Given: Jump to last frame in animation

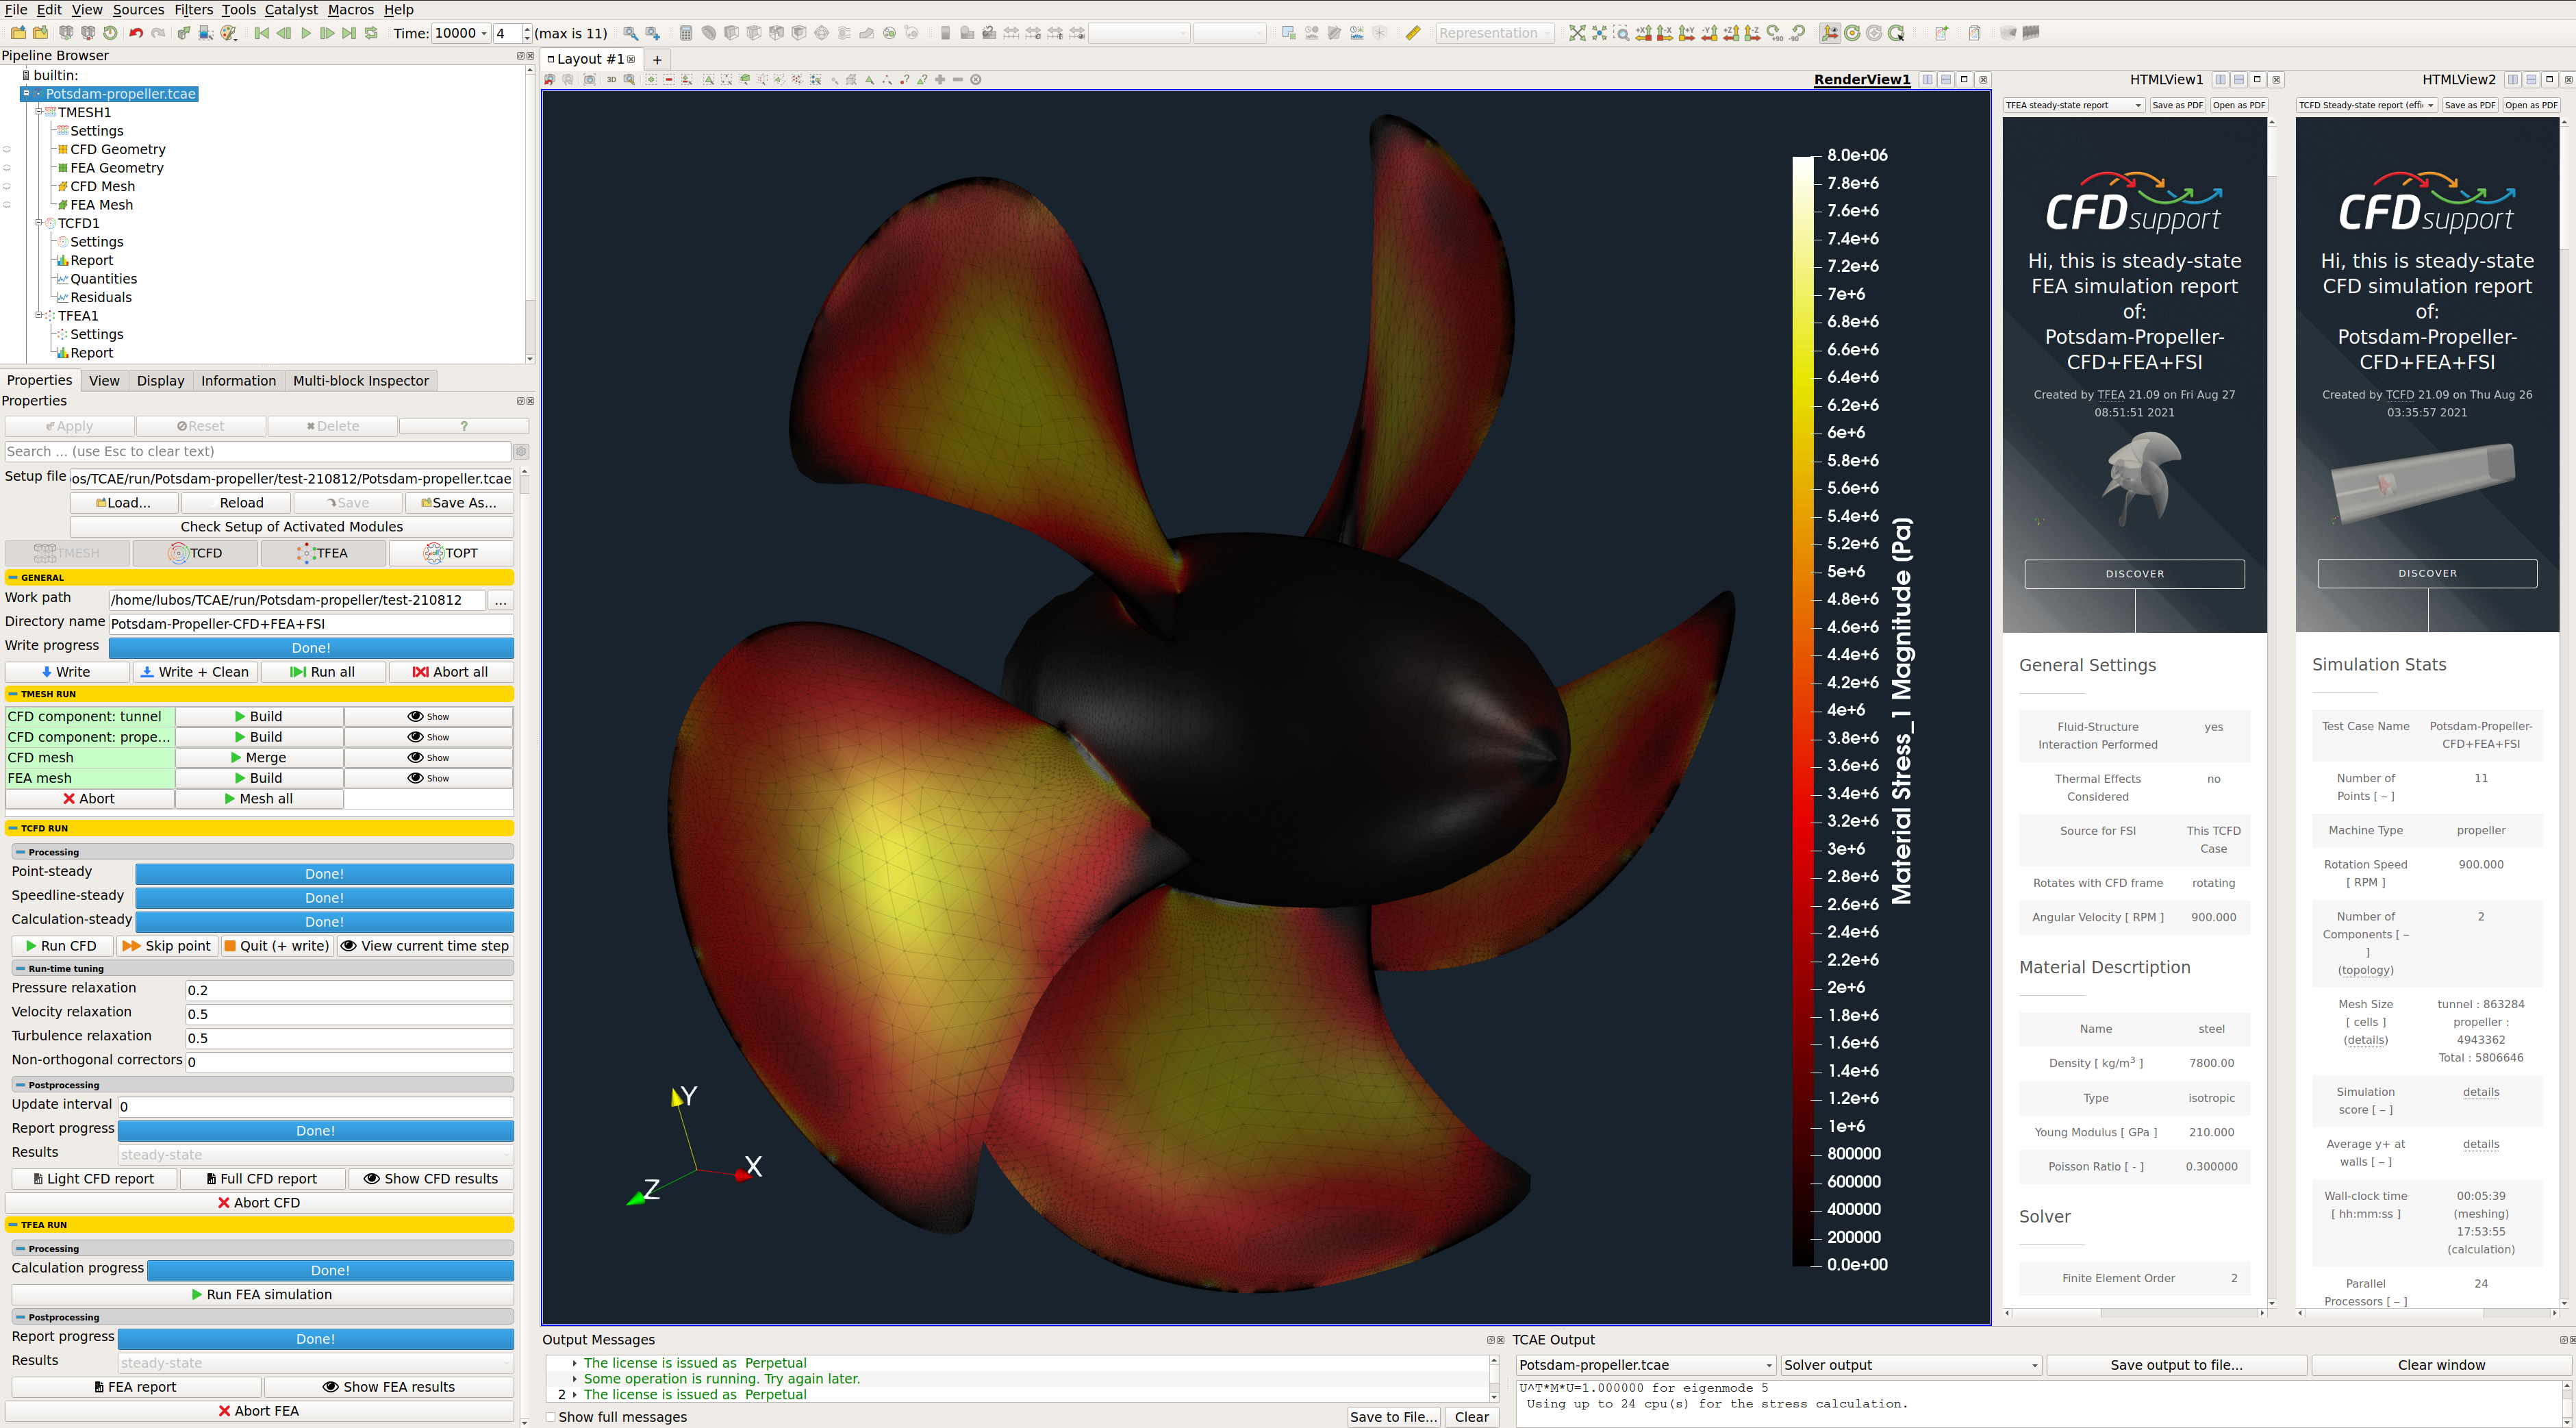Looking at the screenshot, I should pos(348,33).
